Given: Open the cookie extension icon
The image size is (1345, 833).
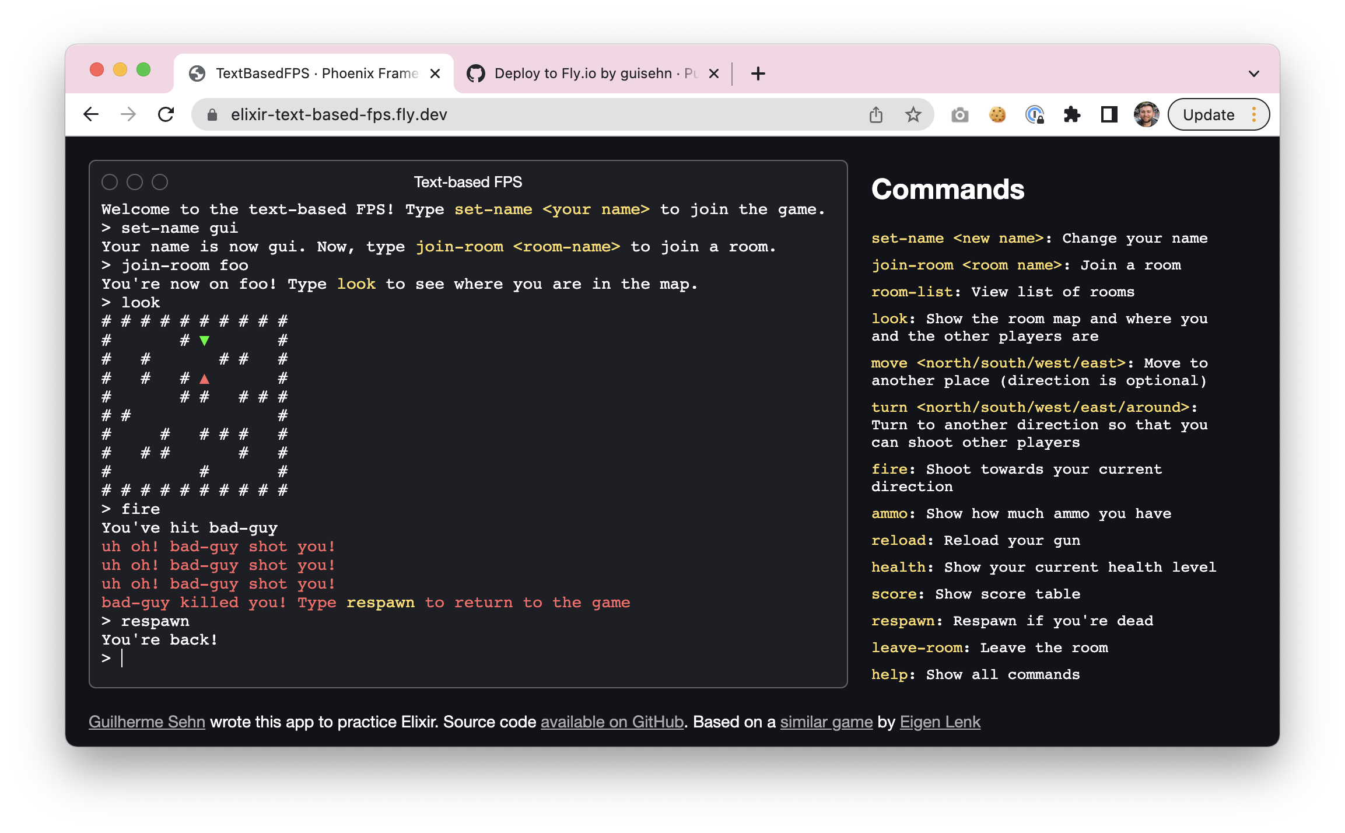Looking at the screenshot, I should [x=997, y=114].
